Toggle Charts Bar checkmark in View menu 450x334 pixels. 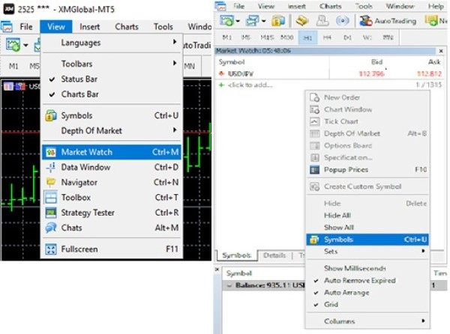click(x=52, y=94)
